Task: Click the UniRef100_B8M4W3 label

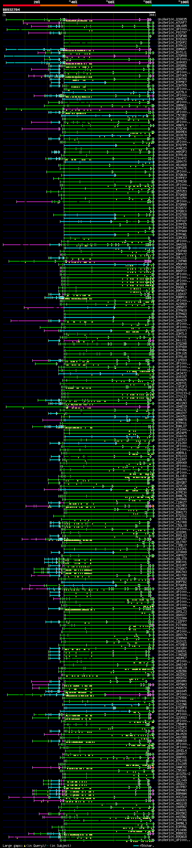Action: [172, 790]
